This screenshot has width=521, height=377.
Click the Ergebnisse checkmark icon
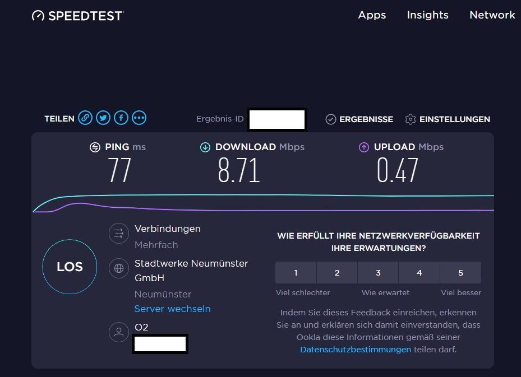[x=331, y=119]
